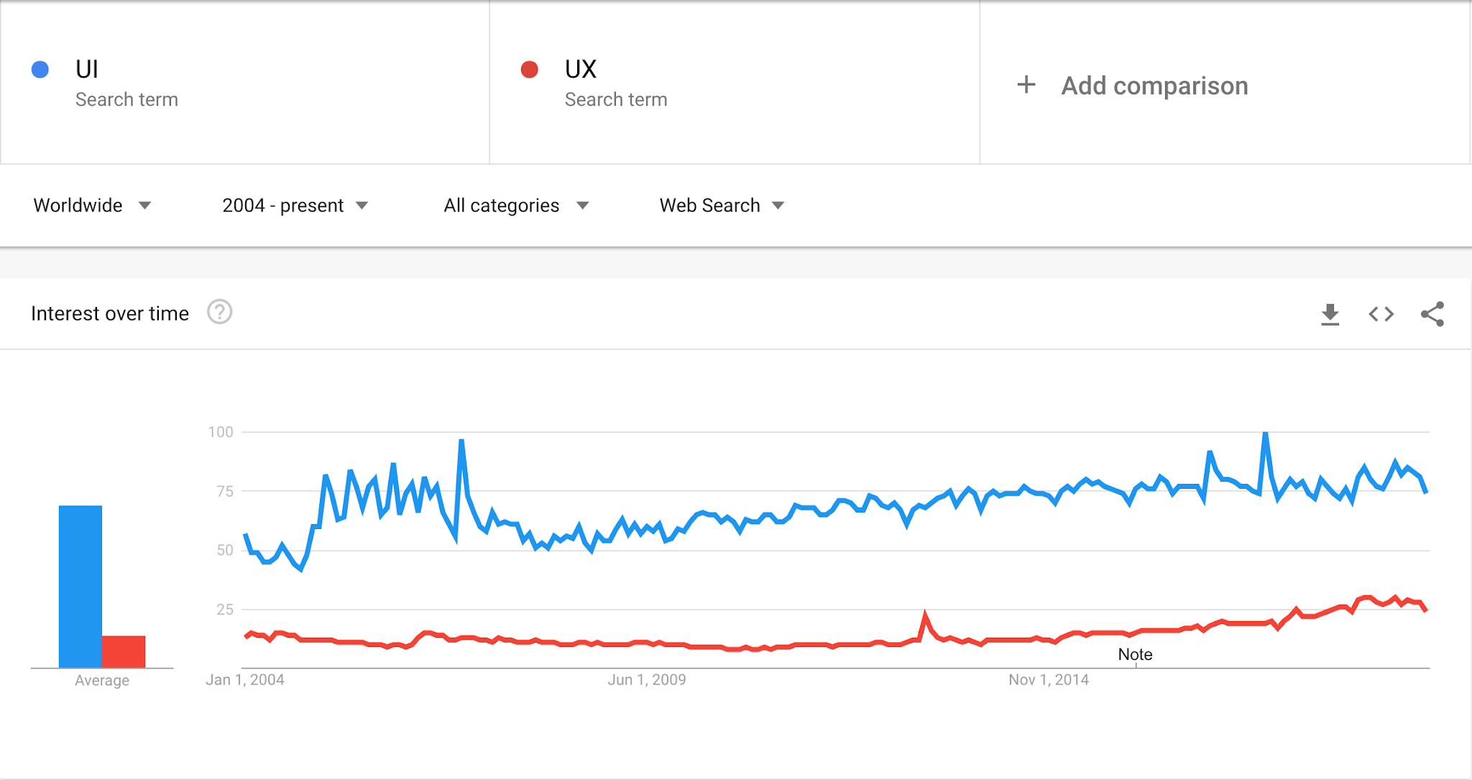
Task: Open the Interest over time help icon
Action: [219, 313]
